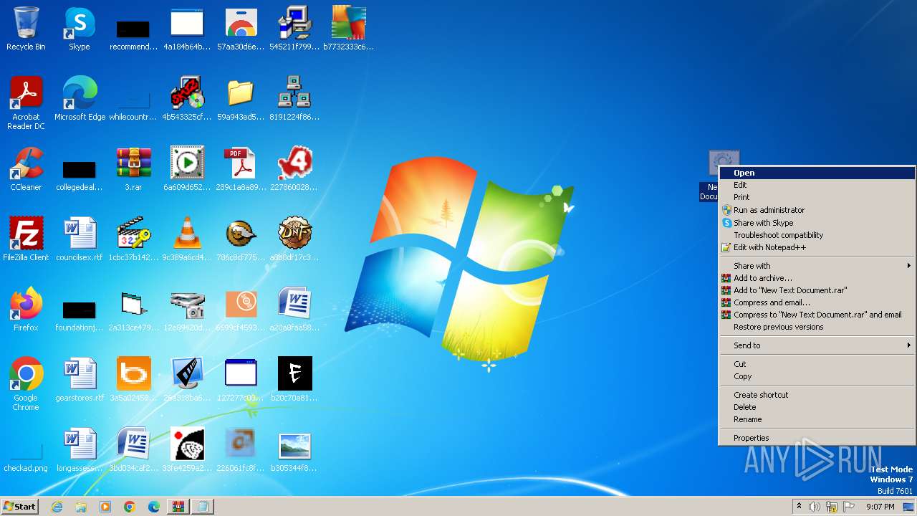Viewport: 917px width, 516px height.
Task: Select the b20c70a81 black icon file
Action: 294,380
